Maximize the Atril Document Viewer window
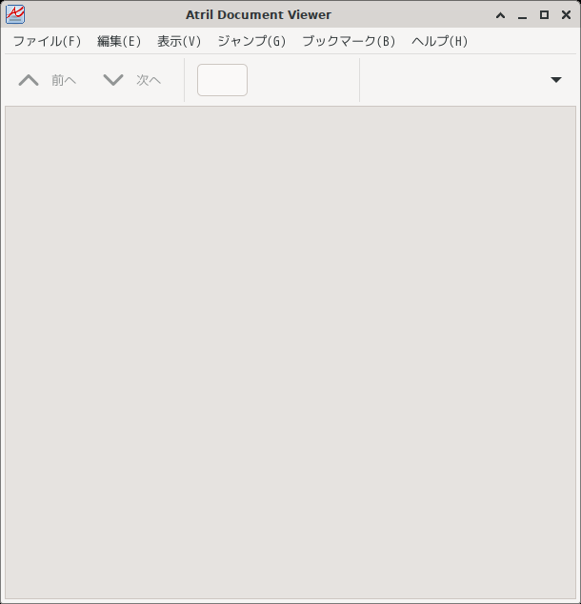 [x=545, y=14]
